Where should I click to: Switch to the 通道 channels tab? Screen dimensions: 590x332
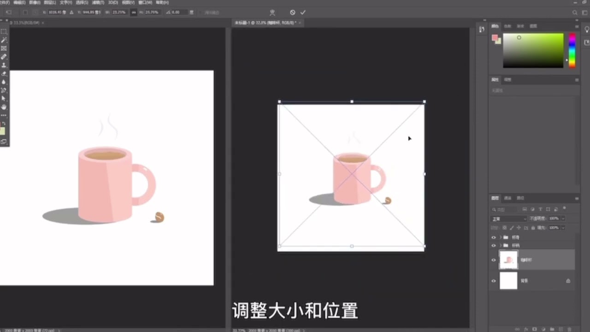point(507,198)
